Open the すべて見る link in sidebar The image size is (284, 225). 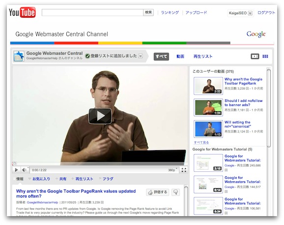(201, 142)
